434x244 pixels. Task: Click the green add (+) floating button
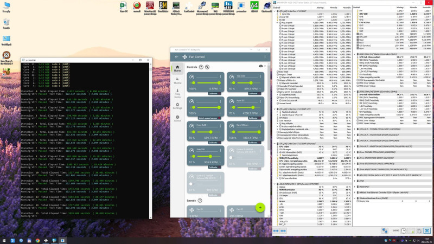(x=260, y=208)
